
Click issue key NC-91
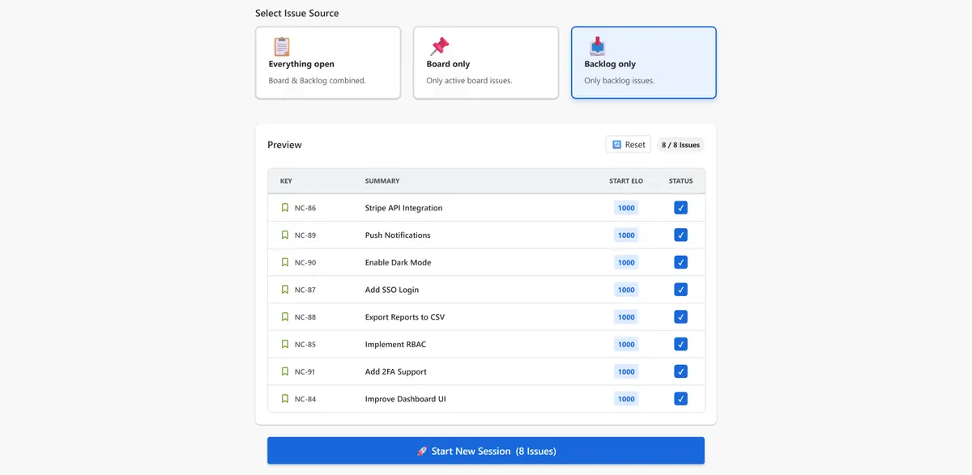tap(305, 371)
